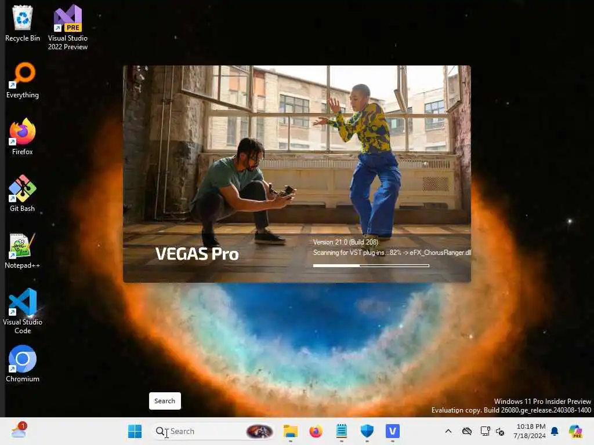Switch to VEGAS Pro taskbar icon
594x445 pixels.
click(393, 431)
